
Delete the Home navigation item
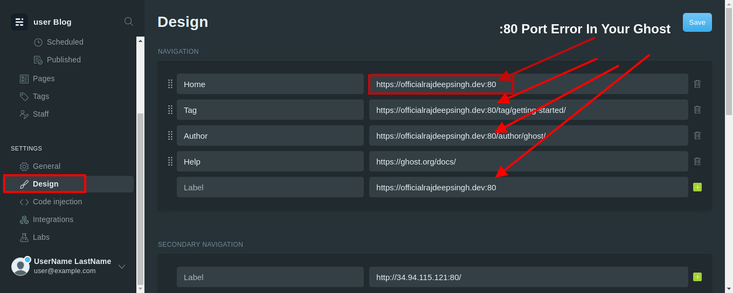pyautogui.click(x=697, y=84)
